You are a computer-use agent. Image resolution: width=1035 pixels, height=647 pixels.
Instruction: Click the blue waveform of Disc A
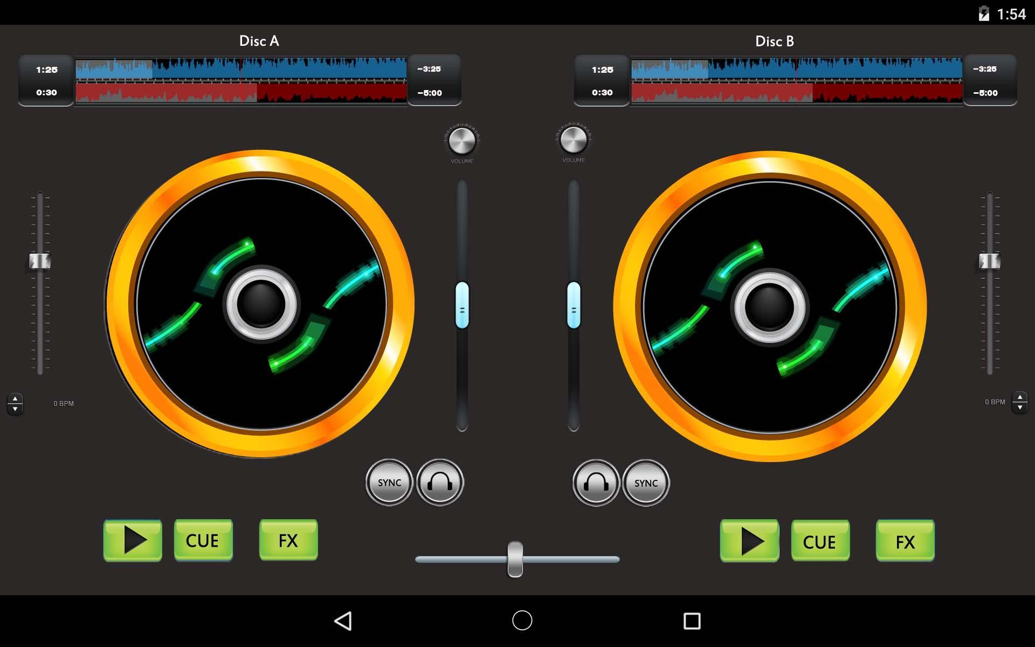tap(241, 68)
